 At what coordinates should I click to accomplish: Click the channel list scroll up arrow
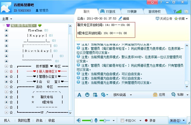coord(70,26)
